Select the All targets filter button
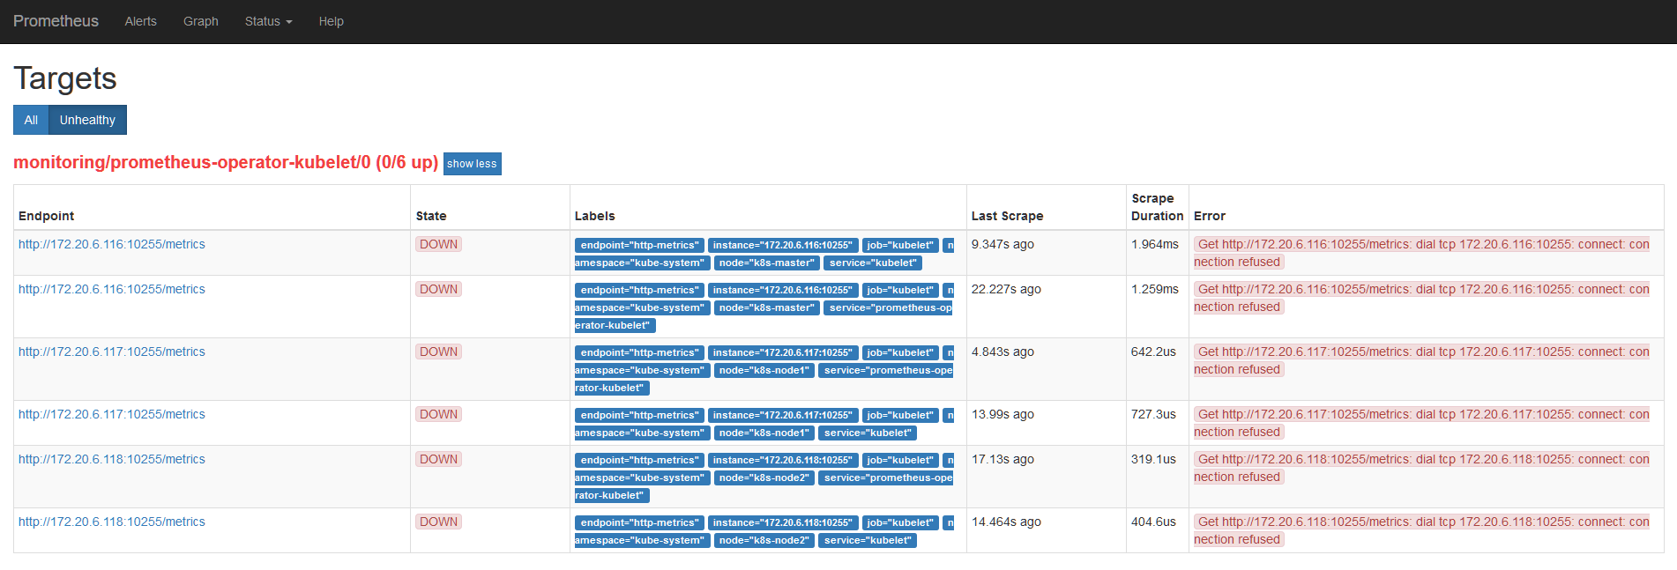The height and width of the screenshot is (570, 1677). [x=31, y=120]
